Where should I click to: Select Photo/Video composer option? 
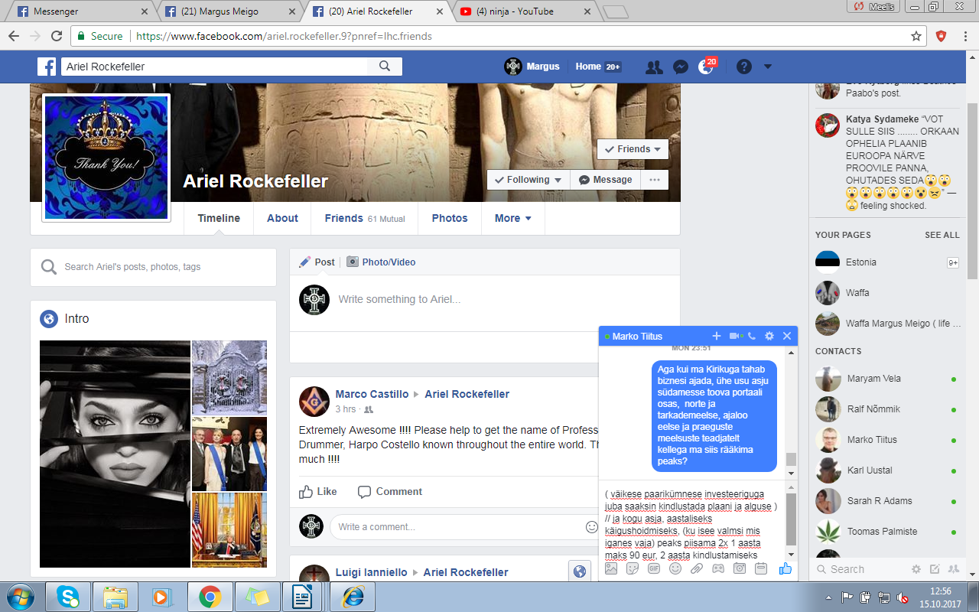click(381, 262)
